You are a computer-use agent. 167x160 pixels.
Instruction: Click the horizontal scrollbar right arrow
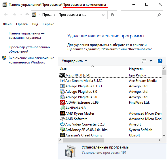[x=159, y=140]
